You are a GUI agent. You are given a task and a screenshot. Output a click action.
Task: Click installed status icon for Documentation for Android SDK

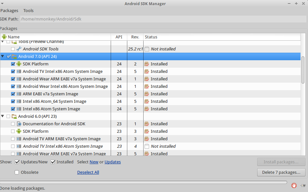[x=147, y=124]
